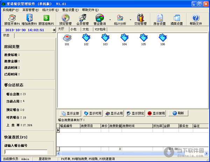Open 预定管理 reservation management
Image resolution: width=210 pixels, height=162 pixels.
click(65, 19)
